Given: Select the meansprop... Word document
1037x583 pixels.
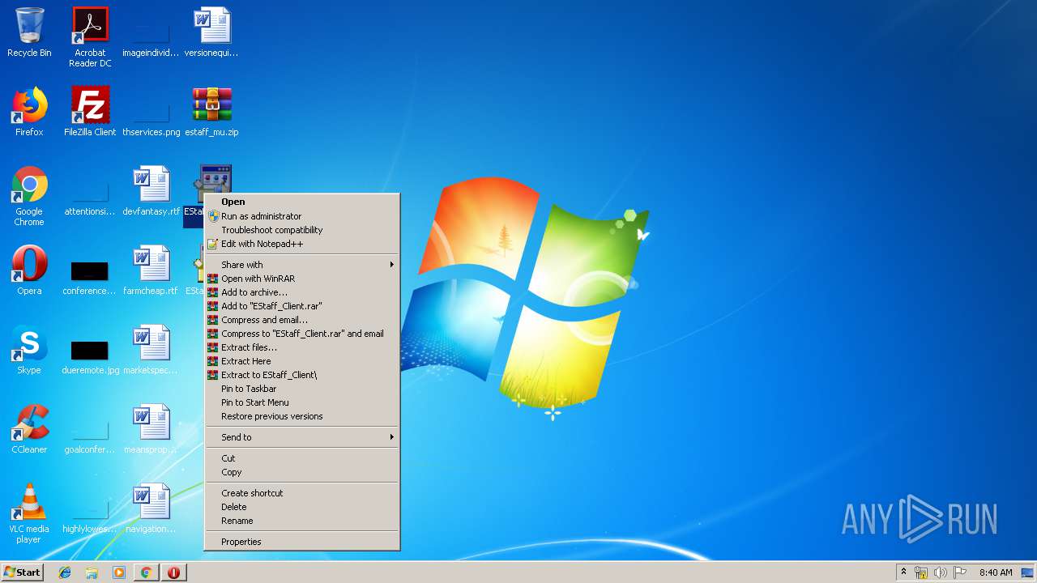Looking at the screenshot, I should coord(151,429).
